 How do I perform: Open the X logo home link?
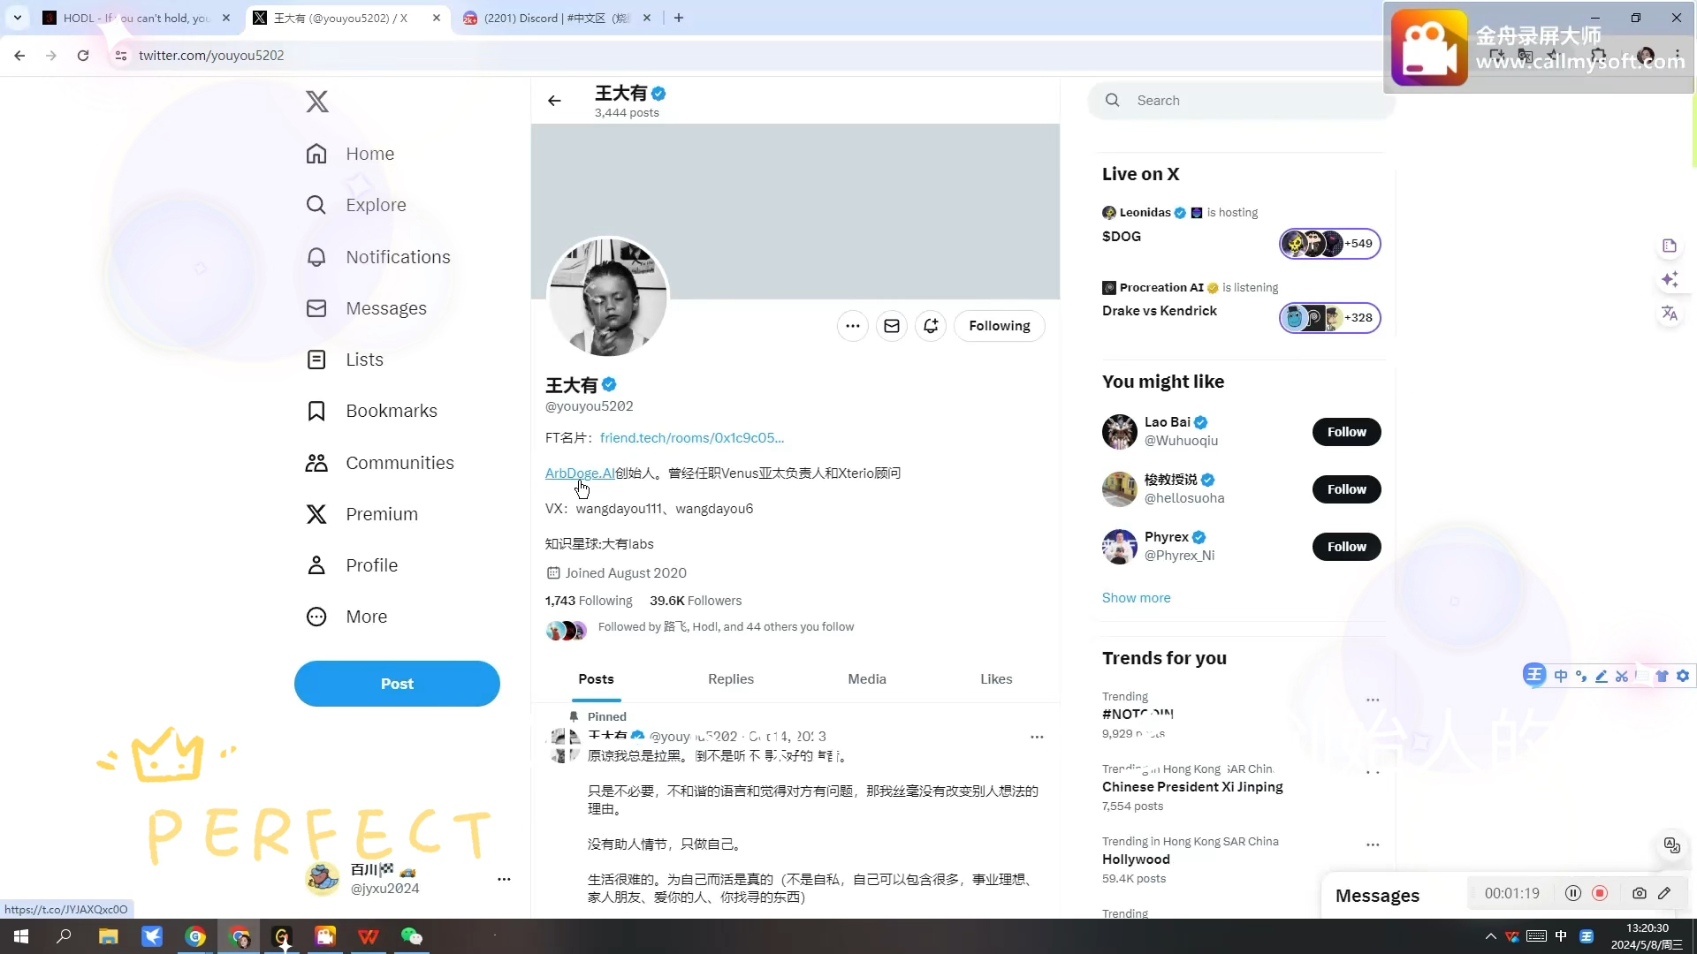click(x=317, y=102)
